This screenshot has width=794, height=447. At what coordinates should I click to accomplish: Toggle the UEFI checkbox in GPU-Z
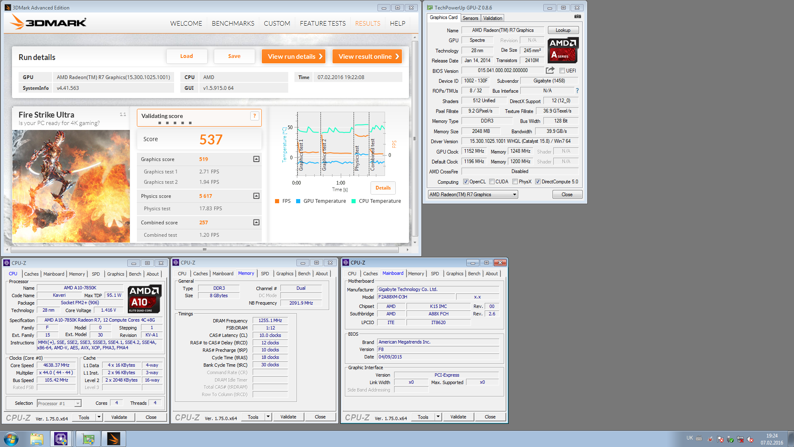tap(562, 71)
